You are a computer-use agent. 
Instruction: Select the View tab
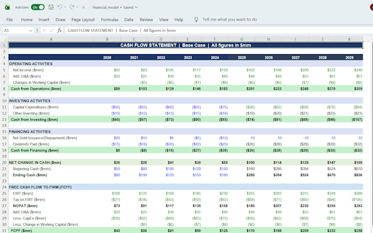(x=163, y=20)
